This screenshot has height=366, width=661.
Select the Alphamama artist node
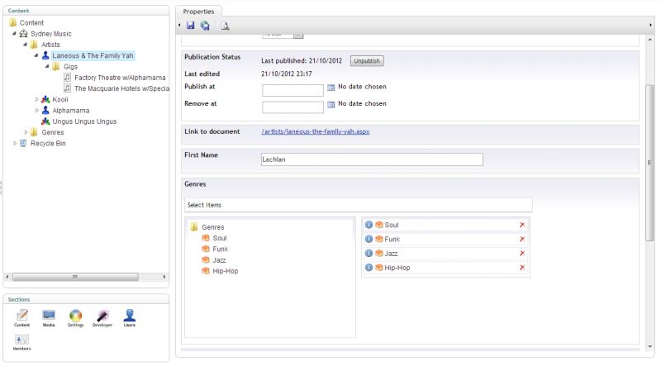click(71, 111)
